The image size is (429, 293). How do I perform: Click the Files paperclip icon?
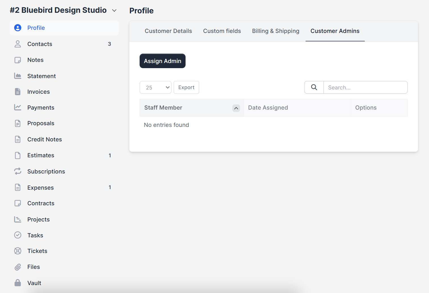coord(18,267)
